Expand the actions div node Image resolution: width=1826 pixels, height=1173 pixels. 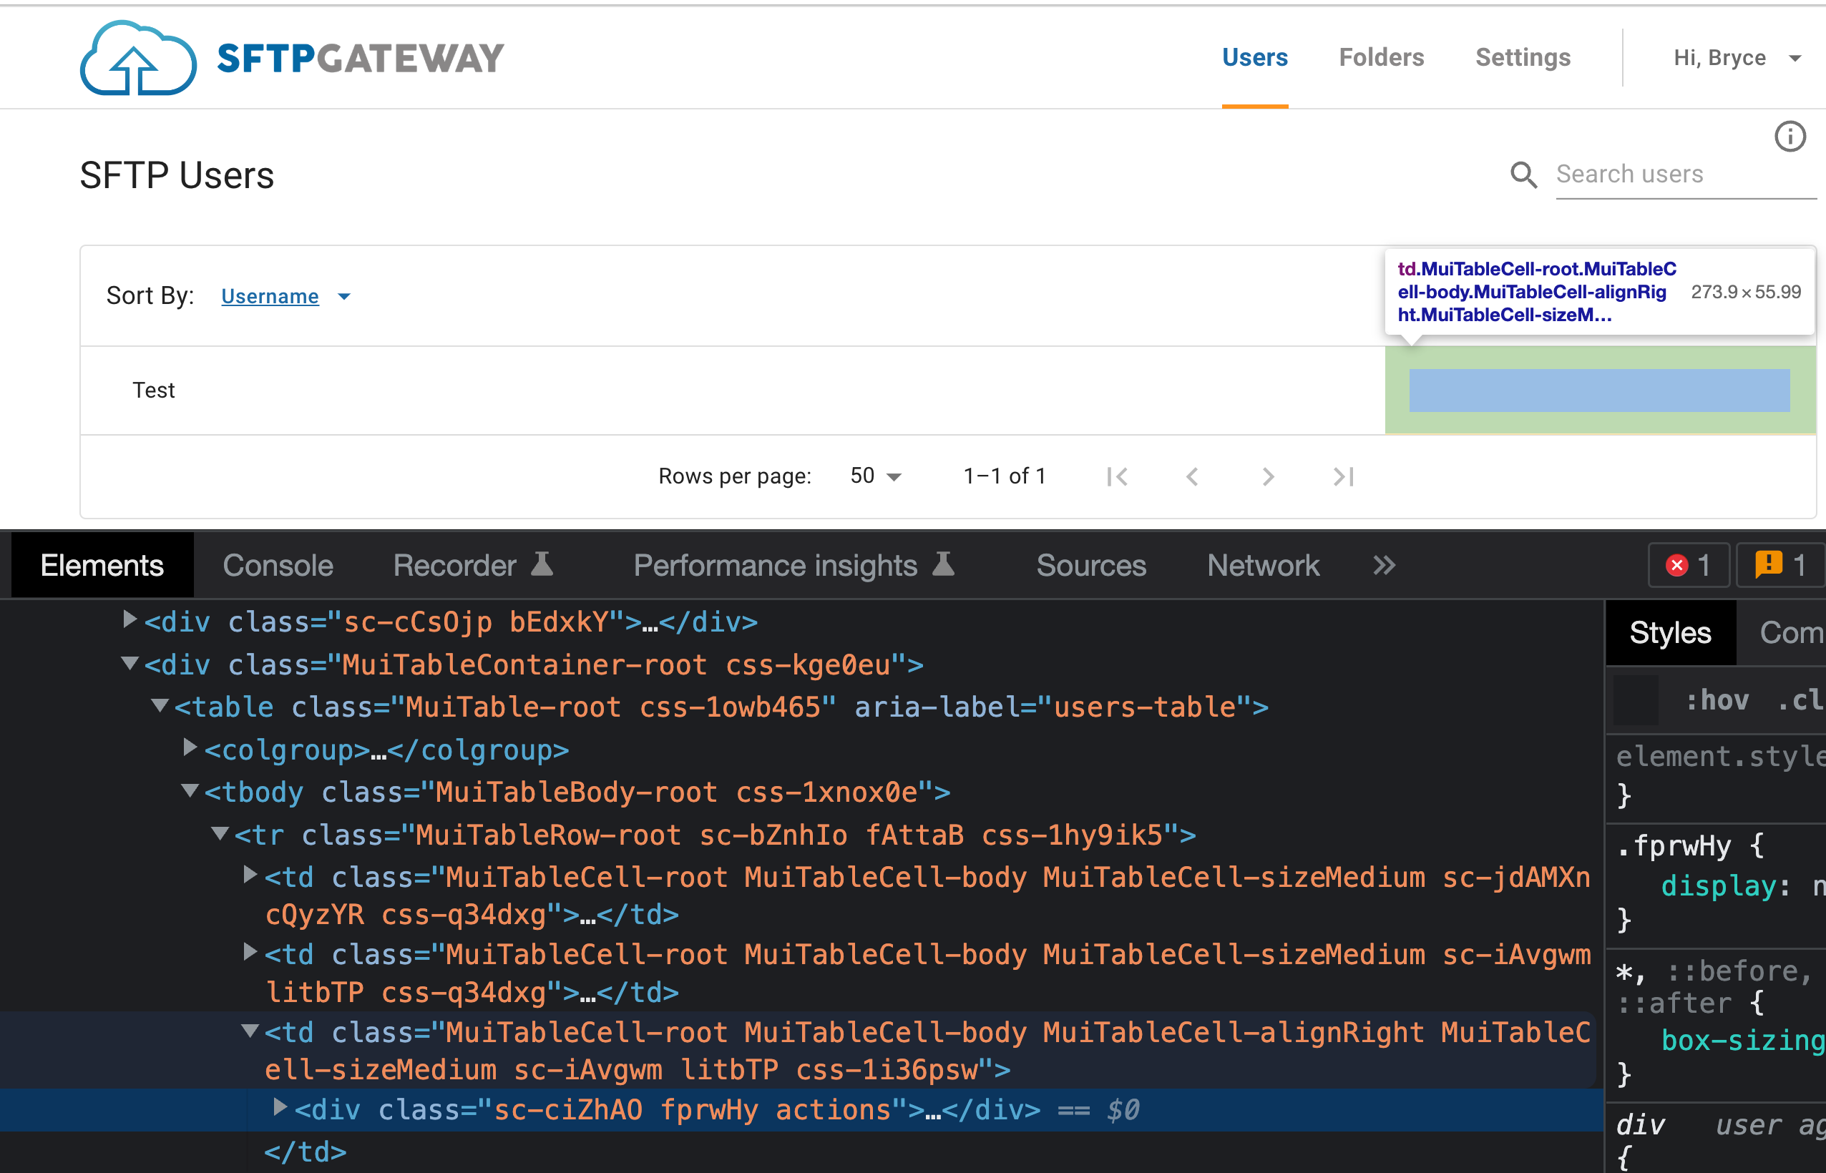(x=280, y=1108)
